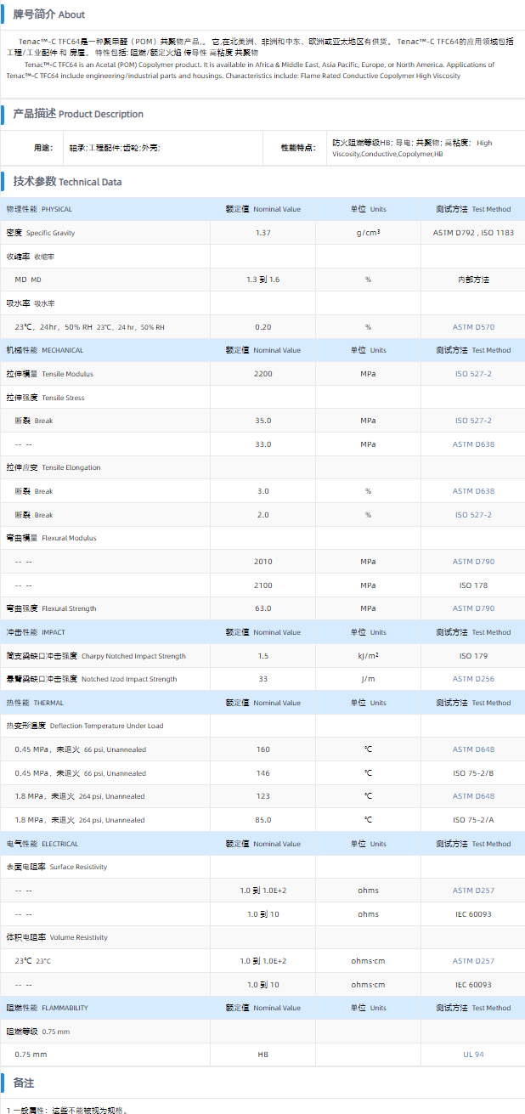Click the UL 94 test method link
Image resolution: width=525 pixels, height=1114 pixels.
(x=473, y=1055)
